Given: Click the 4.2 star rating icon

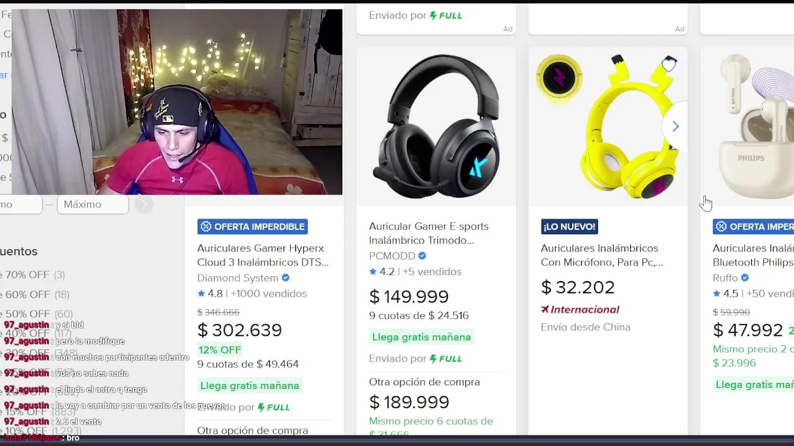Looking at the screenshot, I should [x=373, y=272].
